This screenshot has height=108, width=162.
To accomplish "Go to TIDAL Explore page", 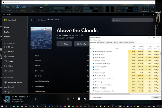I will [x=7, y=32].
